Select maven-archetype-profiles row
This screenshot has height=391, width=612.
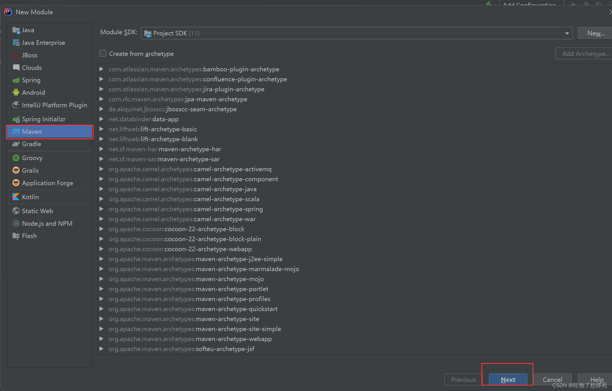click(x=355, y=299)
